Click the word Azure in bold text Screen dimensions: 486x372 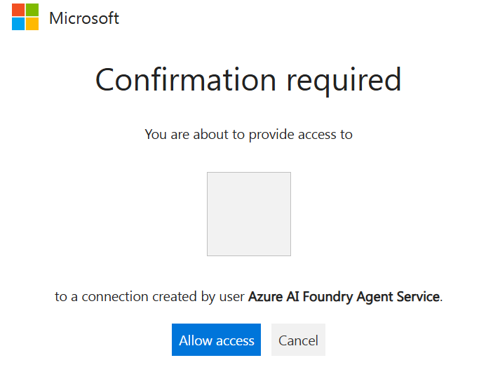click(265, 297)
